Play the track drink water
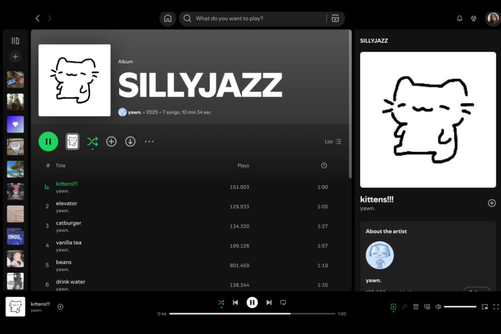The height and width of the screenshot is (334, 501). coord(191,284)
